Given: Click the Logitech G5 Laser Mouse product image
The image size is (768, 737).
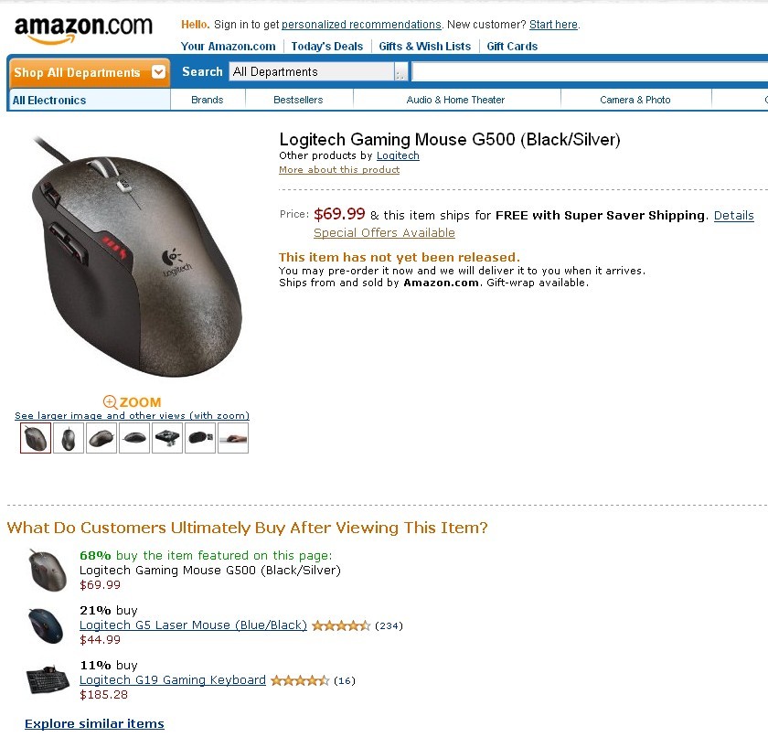Looking at the screenshot, I should tap(46, 625).
